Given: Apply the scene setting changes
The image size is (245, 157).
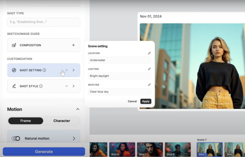Looking at the screenshot, I should 145,101.
